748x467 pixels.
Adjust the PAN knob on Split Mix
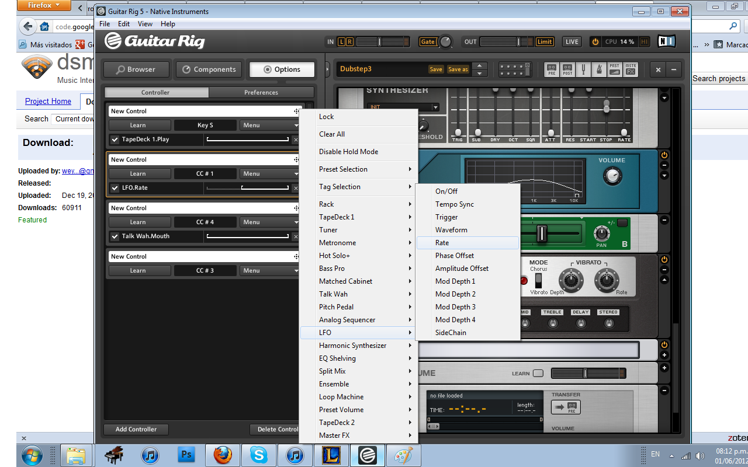(601, 233)
